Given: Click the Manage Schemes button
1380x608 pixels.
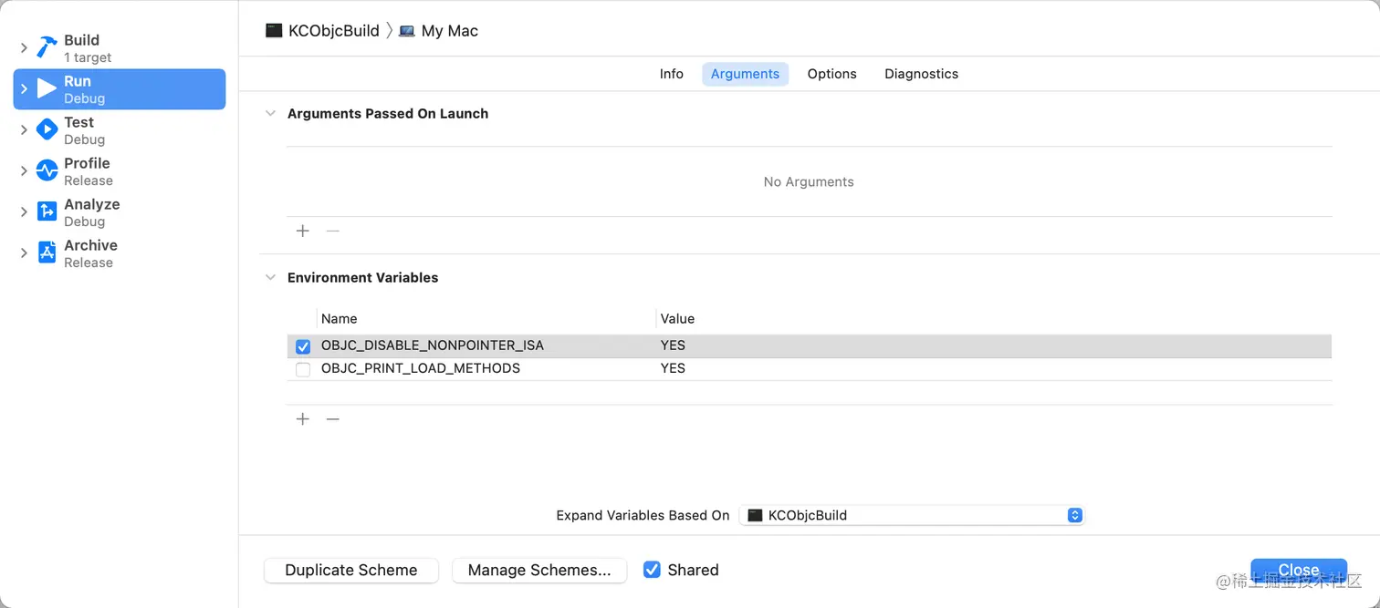Looking at the screenshot, I should (539, 571).
